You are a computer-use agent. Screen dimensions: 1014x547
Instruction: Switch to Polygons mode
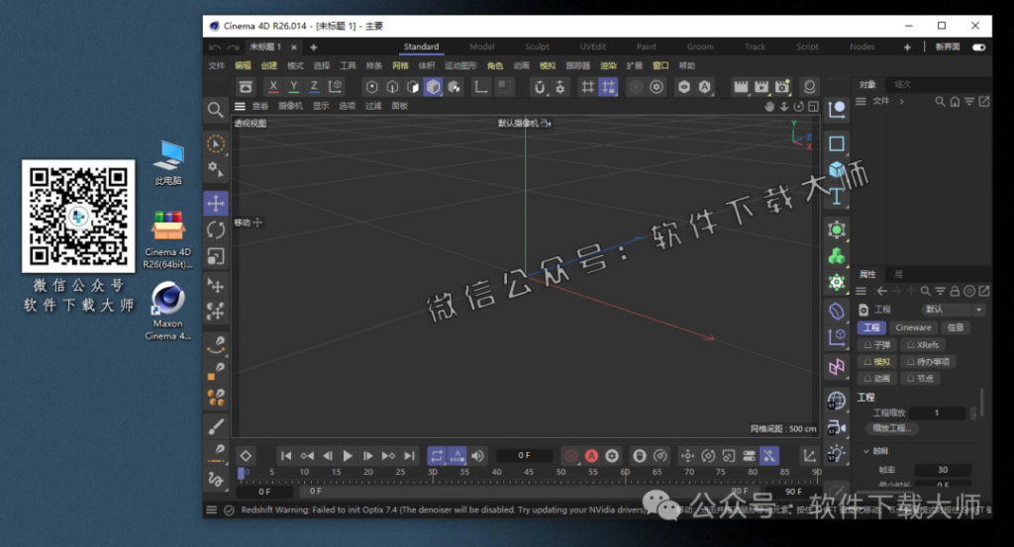[x=413, y=86]
